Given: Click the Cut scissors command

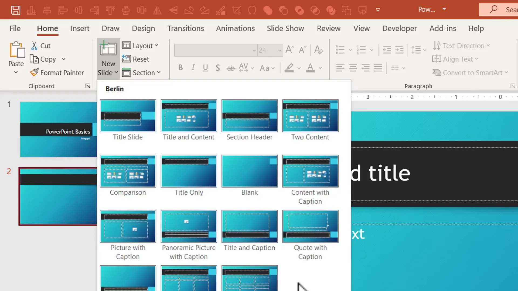Looking at the screenshot, I should coord(41,46).
